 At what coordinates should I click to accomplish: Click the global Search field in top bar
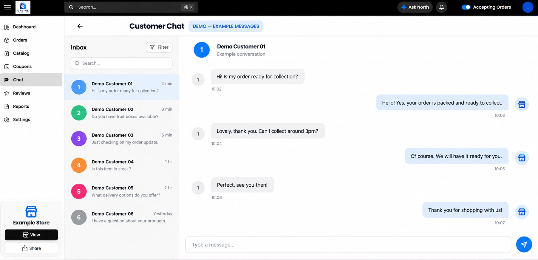(131, 7)
